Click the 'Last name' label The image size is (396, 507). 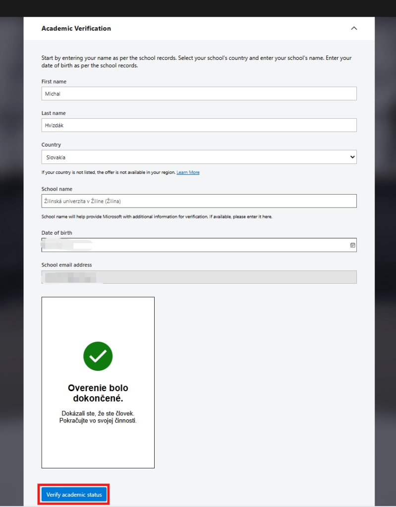click(54, 113)
